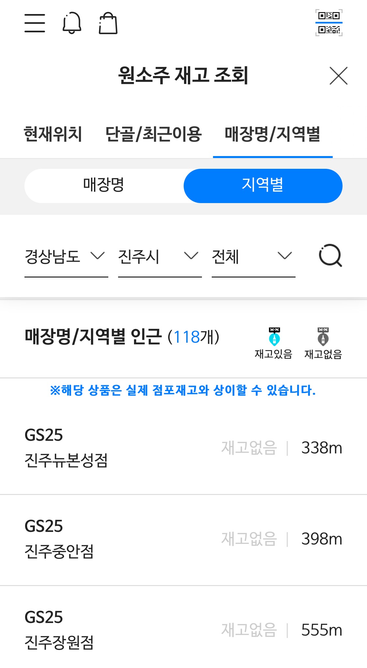Select the 매장명/지역별 tab

(x=273, y=135)
